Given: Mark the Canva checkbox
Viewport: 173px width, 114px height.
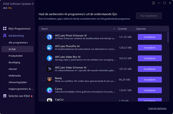Looking at the screenshot, I should (x=44, y=90).
